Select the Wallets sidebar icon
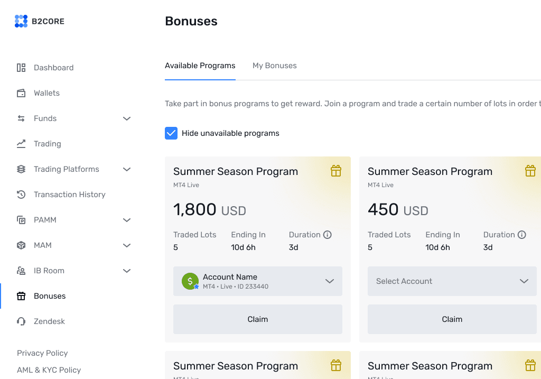This screenshot has width=541, height=379. pos(21,93)
